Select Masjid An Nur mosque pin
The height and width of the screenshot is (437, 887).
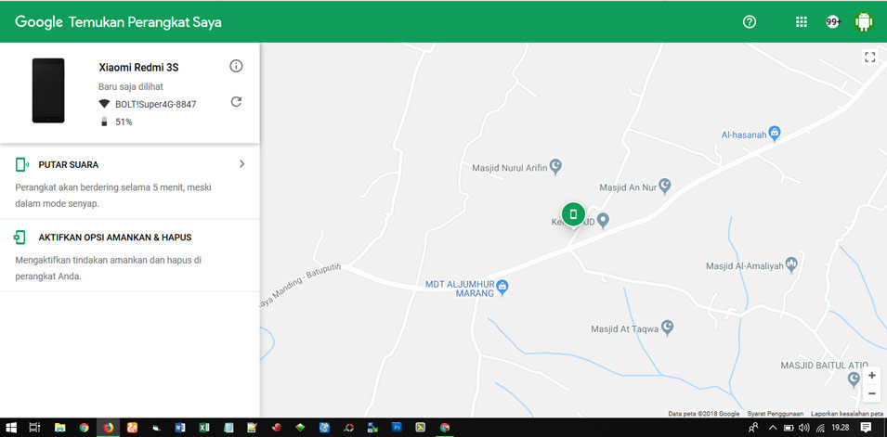click(665, 186)
